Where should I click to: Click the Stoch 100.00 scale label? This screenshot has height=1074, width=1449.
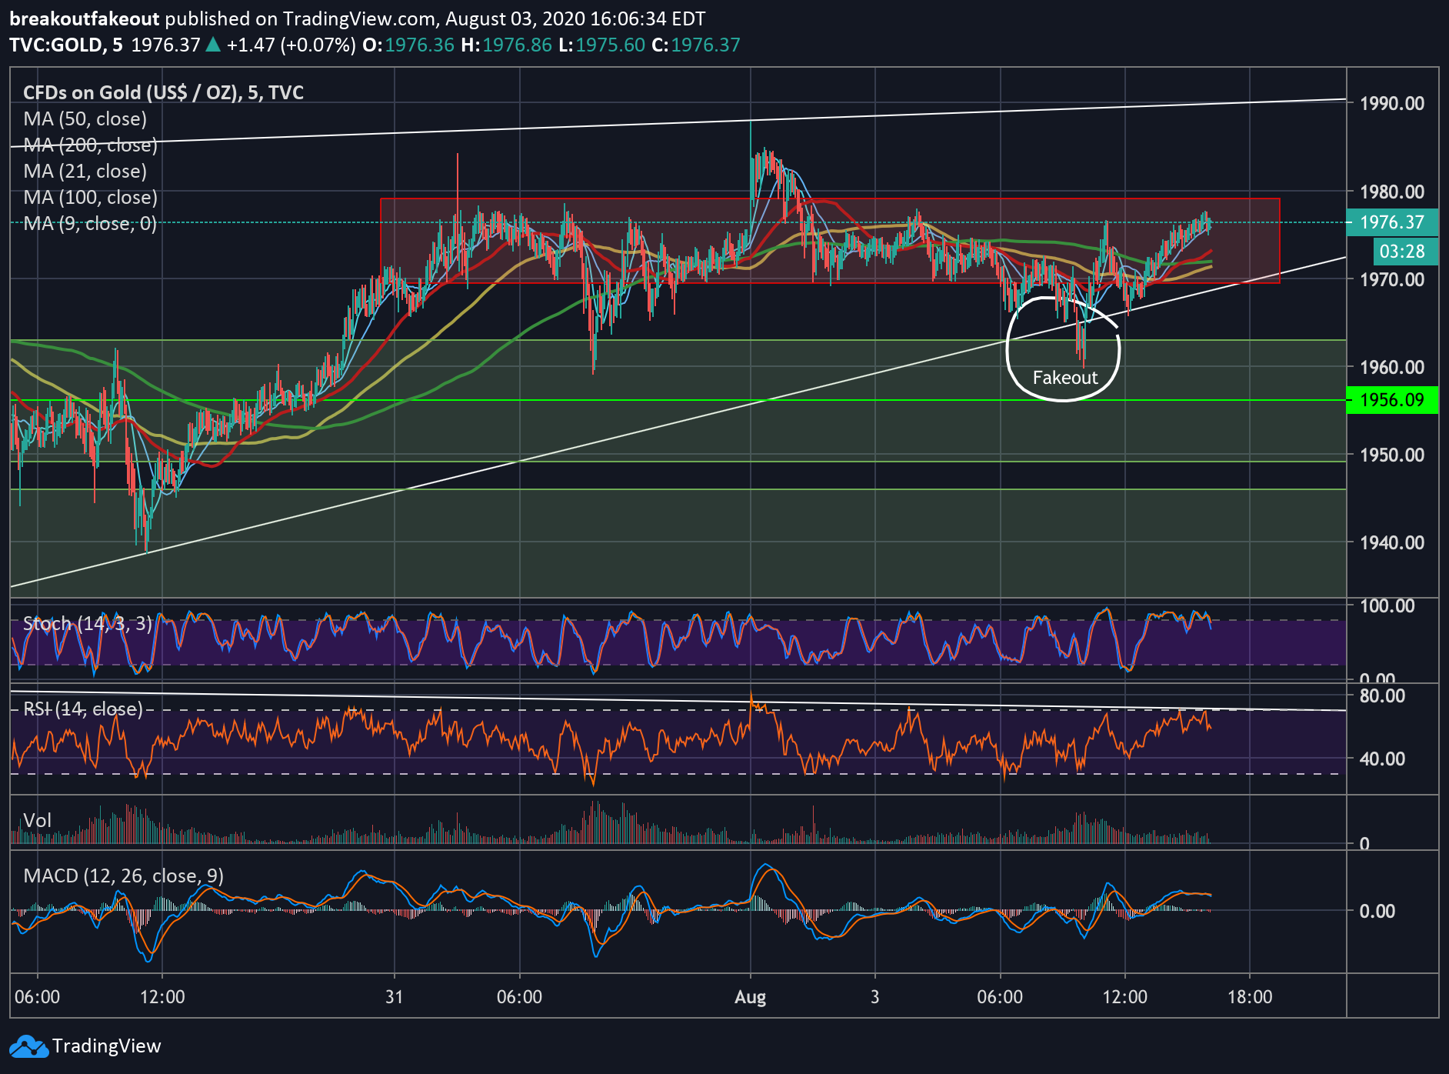tap(1387, 605)
